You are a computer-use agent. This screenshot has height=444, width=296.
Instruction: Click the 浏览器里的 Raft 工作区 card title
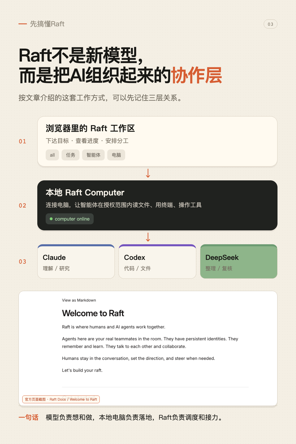[x=90, y=128]
